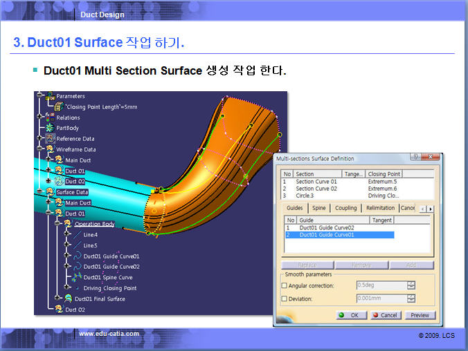Select Duct01 Spine Curve icon
The width and height of the screenshot is (468, 351).
pyautogui.click(x=77, y=277)
